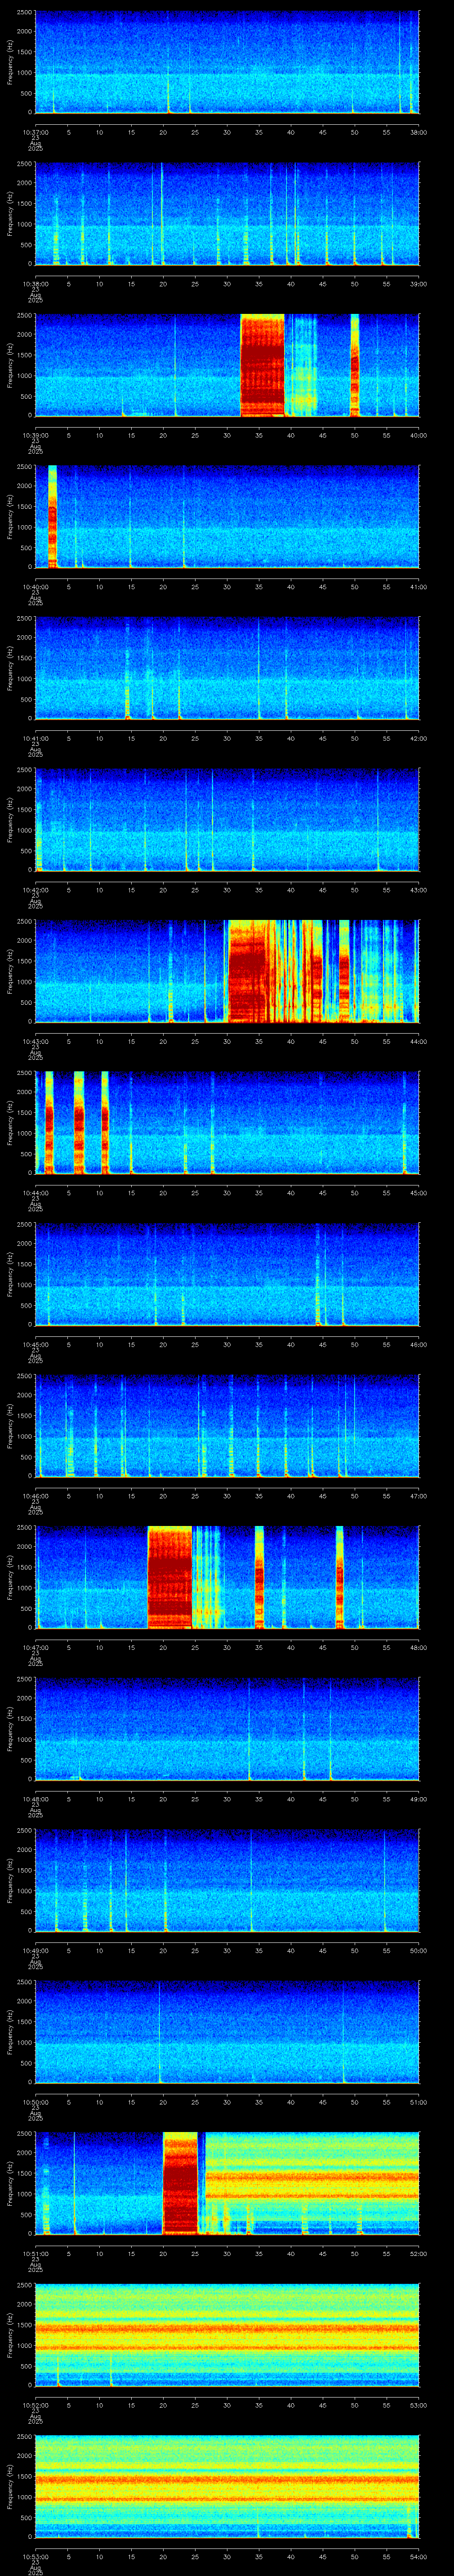This screenshot has width=454, height=2576.
Task: Click the wide red burst in the 10:39 spectrogram
Action: pyautogui.click(x=262, y=365)
